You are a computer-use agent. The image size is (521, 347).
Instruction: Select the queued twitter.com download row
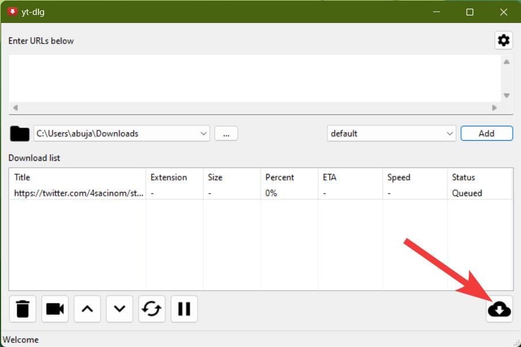pos(79,193)
